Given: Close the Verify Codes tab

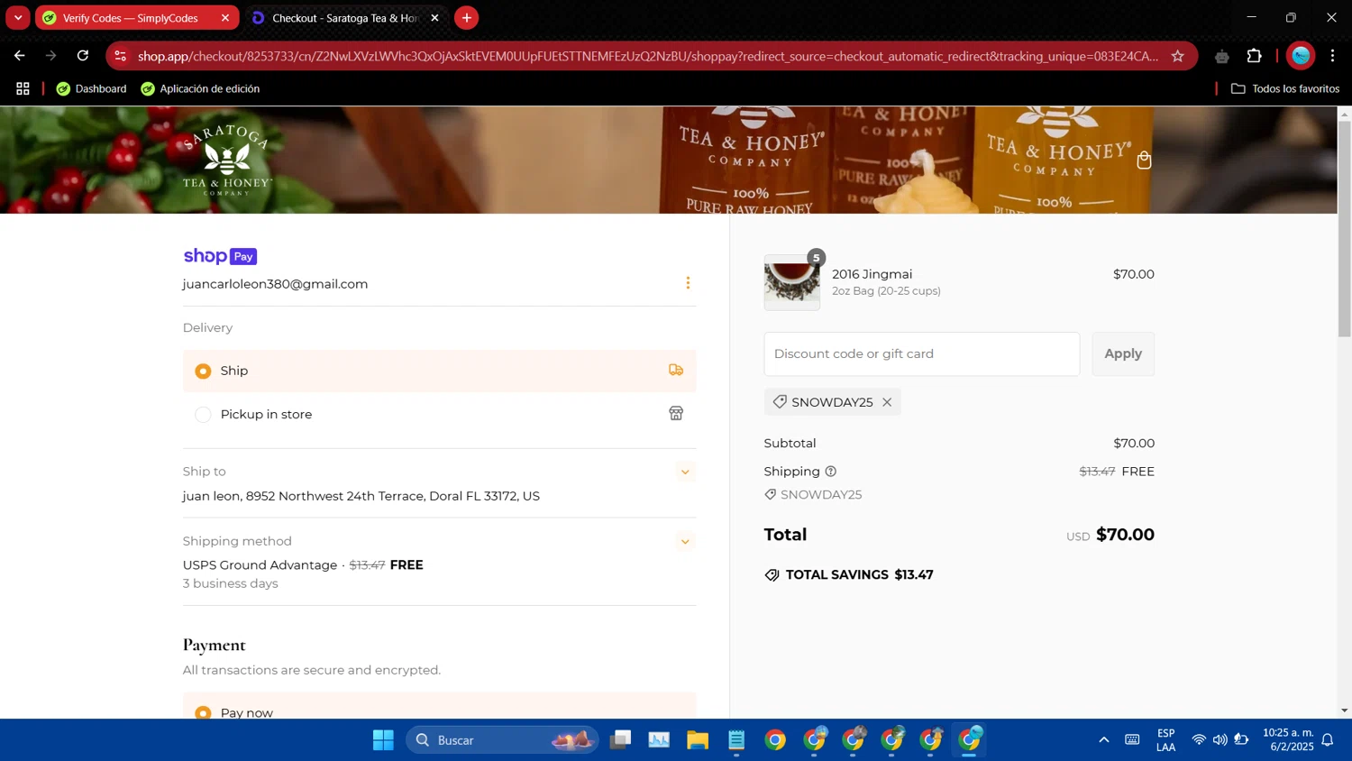Looking at the screenshot, I should [x=224, y=18].
